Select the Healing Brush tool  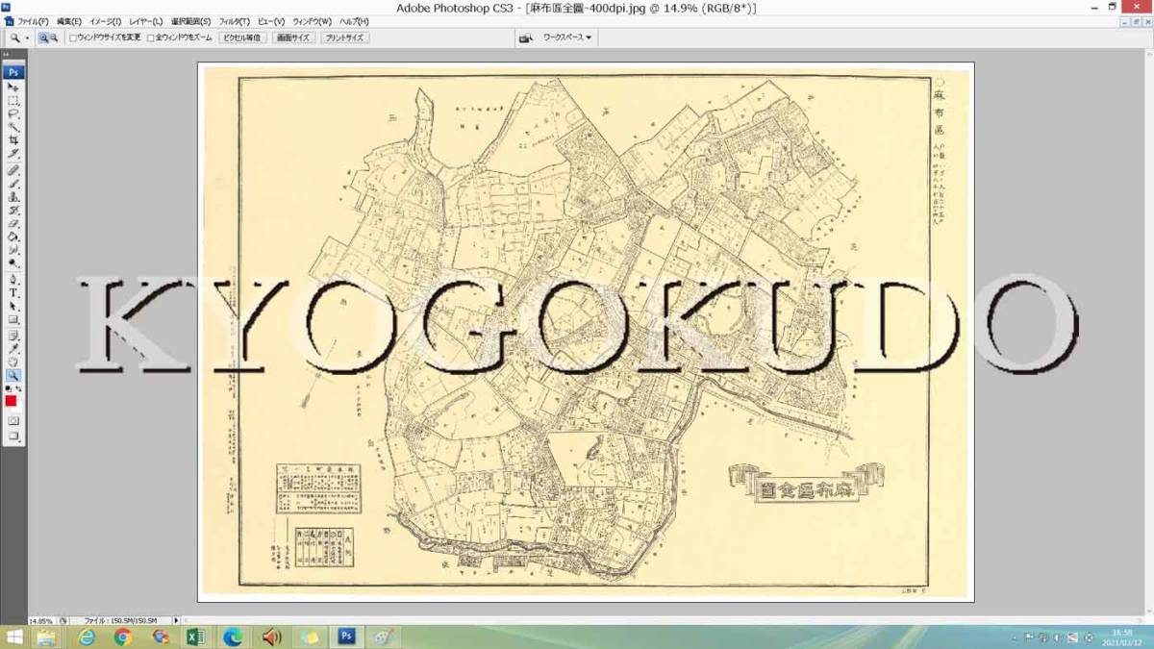pos(13,169)
